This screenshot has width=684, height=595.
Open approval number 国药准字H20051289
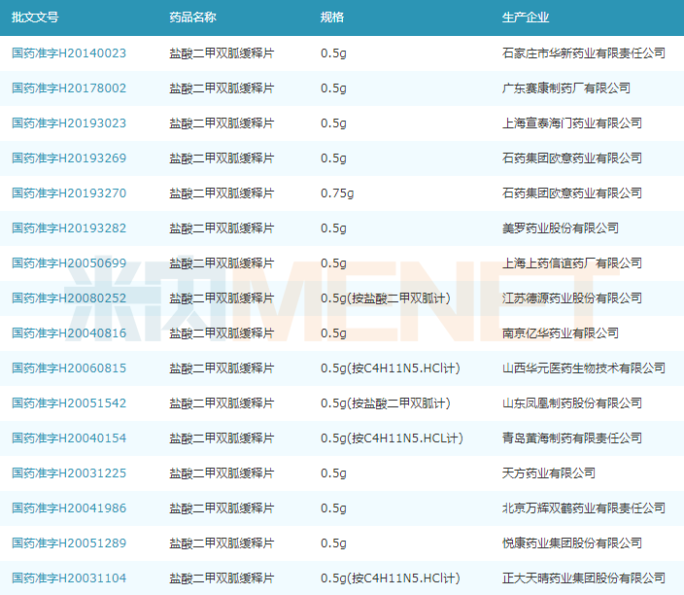(69, 543)
